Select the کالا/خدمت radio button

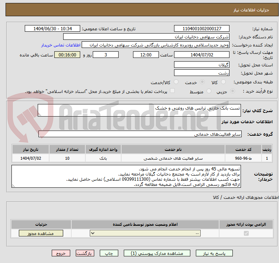176,82
